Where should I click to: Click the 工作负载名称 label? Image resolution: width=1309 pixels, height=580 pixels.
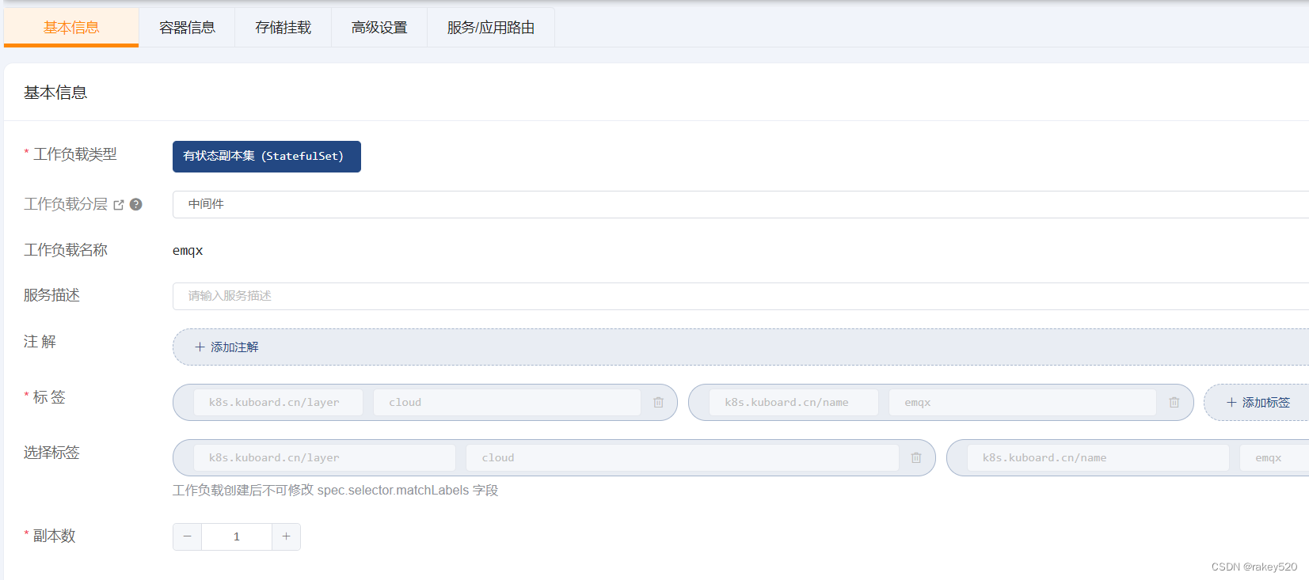pyautogui.click(x=66, y=250)
